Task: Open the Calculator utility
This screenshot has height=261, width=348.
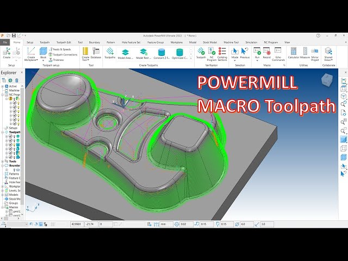Action: pyautogui.click(x=294, y=53)
